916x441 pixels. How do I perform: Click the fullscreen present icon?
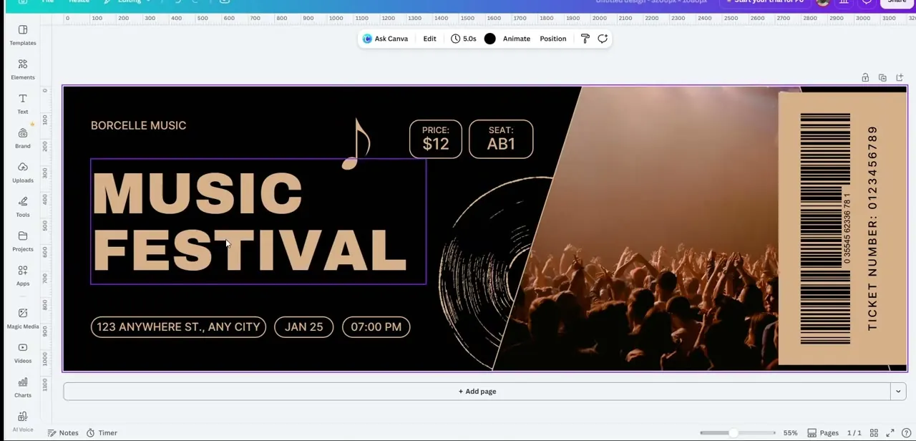tap(890, 432)
